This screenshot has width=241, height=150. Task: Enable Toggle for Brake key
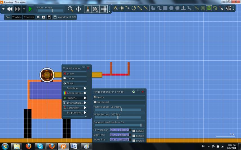tap(134, 140)
